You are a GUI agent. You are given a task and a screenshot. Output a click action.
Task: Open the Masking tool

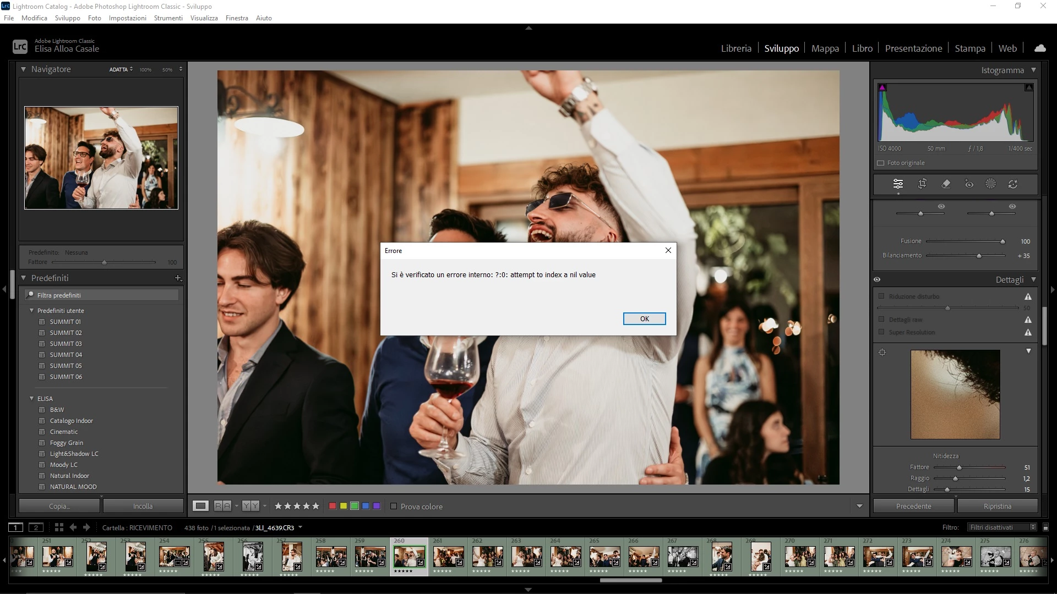990,184
